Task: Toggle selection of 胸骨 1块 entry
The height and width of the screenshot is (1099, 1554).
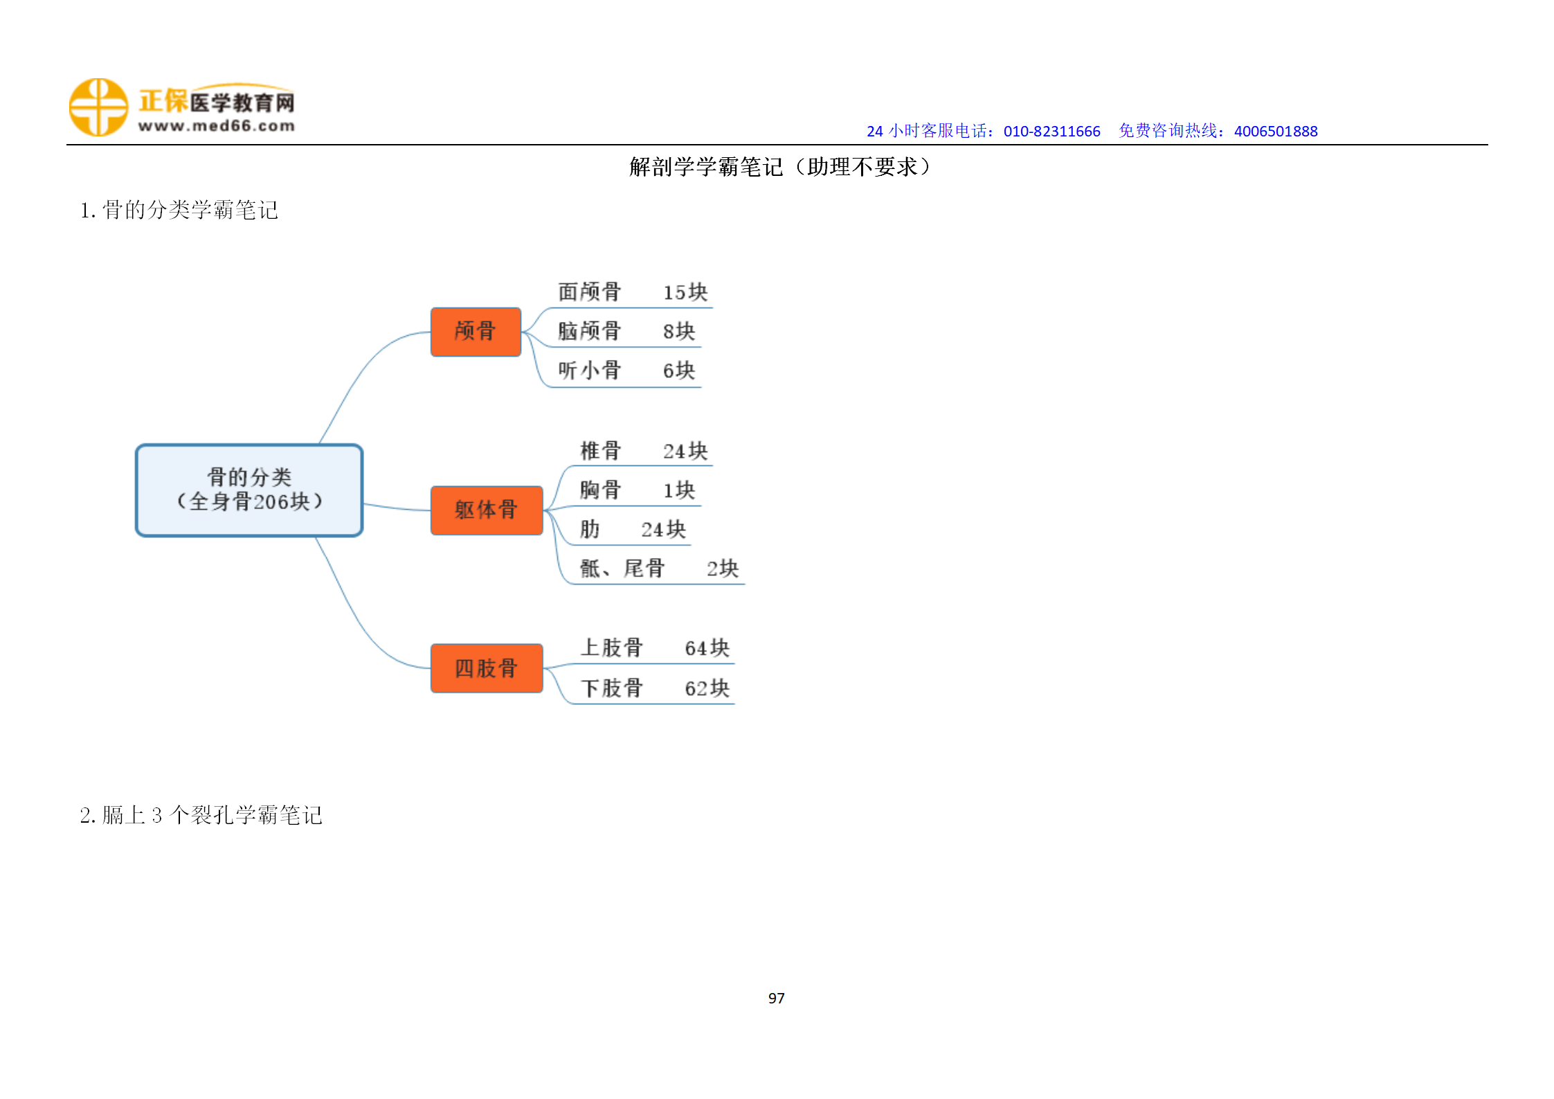Action: 637,490
